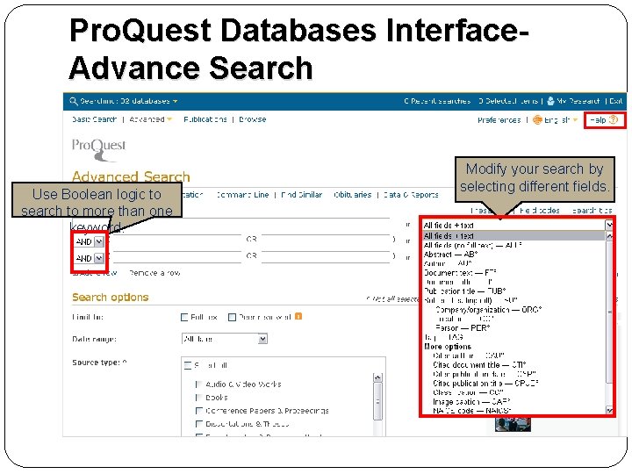Open the Advanced menu arrow
Viewport: 632px width, 474px height.
[169, 119]
